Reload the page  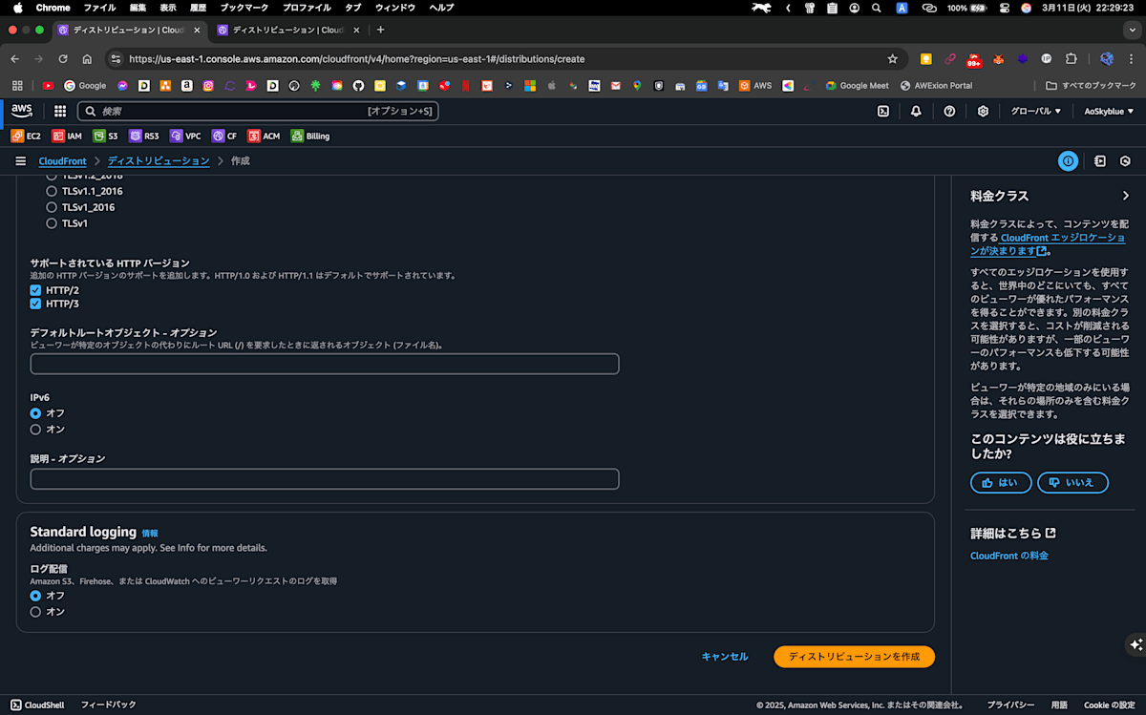[63, 58]
